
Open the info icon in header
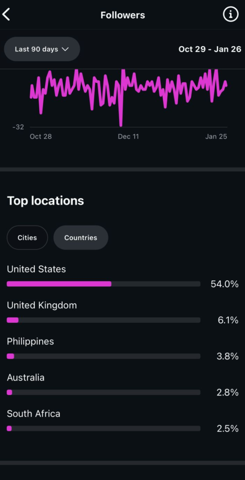[x=230, y=15]
